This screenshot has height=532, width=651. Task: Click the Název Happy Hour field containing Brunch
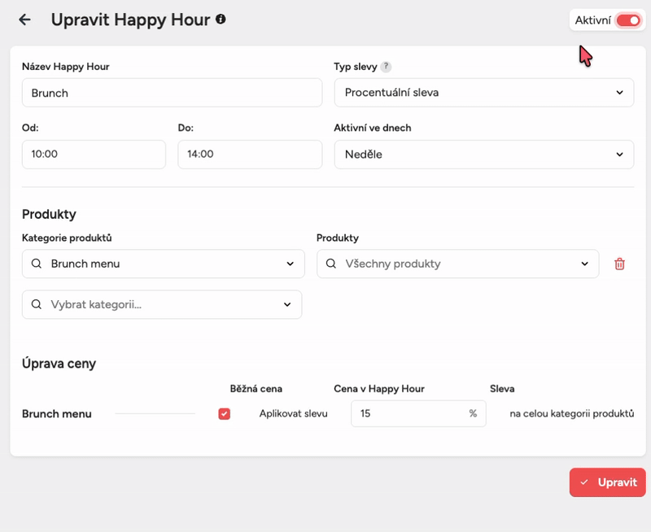coord(172,93)
